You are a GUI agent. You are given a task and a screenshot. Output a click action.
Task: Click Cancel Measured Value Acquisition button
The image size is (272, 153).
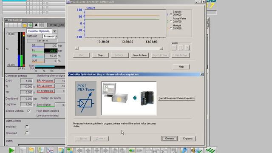click(x=177, y=98)
